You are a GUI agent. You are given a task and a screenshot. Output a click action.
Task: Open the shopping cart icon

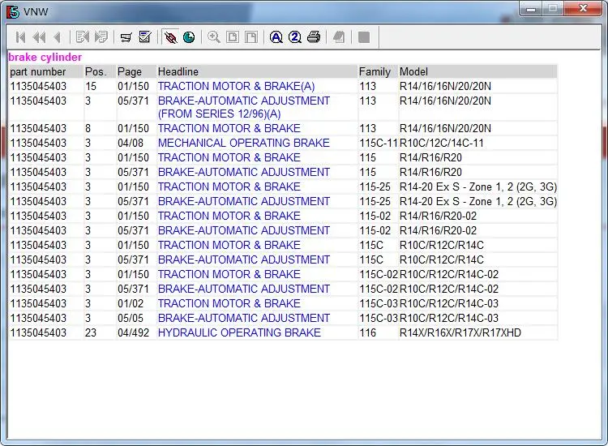click(126, 37)
